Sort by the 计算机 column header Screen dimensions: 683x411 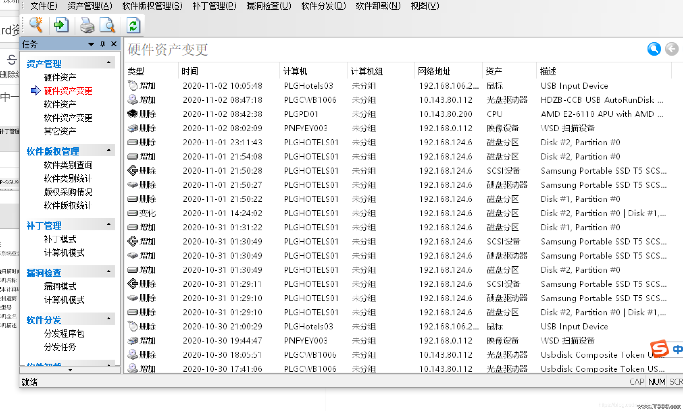[x=313, y=71]
